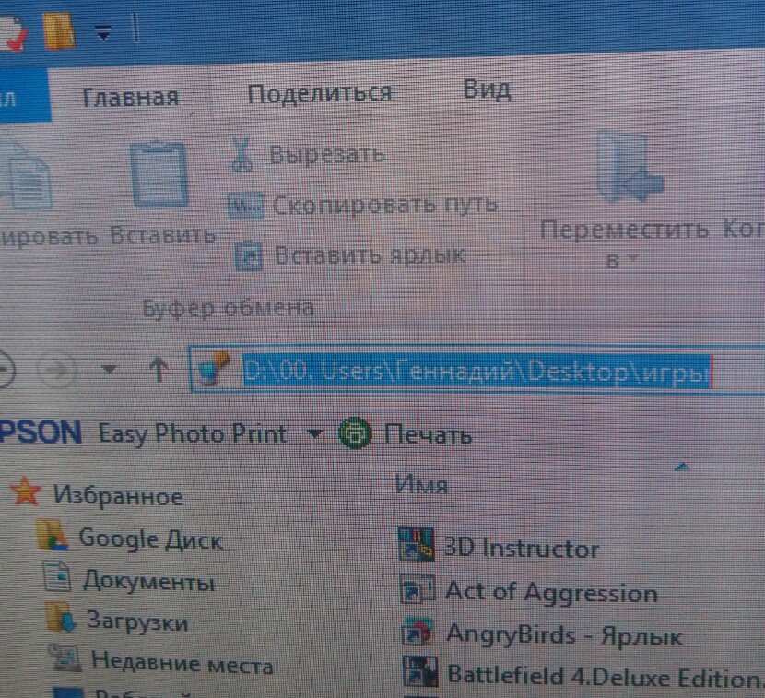Click the Google Диск folder icon
Viewport: 765px width, 698px height.
click(x=51, y=535)
